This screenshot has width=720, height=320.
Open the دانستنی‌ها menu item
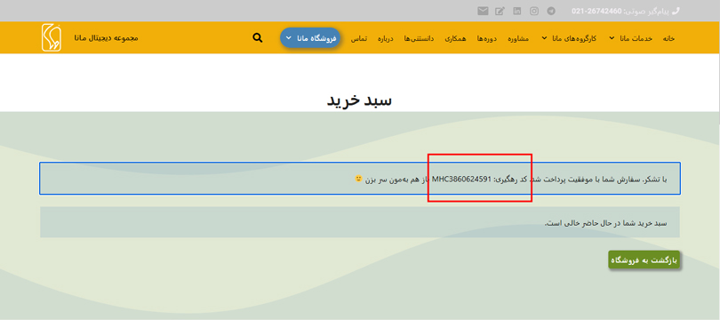[x=419, y=38]
